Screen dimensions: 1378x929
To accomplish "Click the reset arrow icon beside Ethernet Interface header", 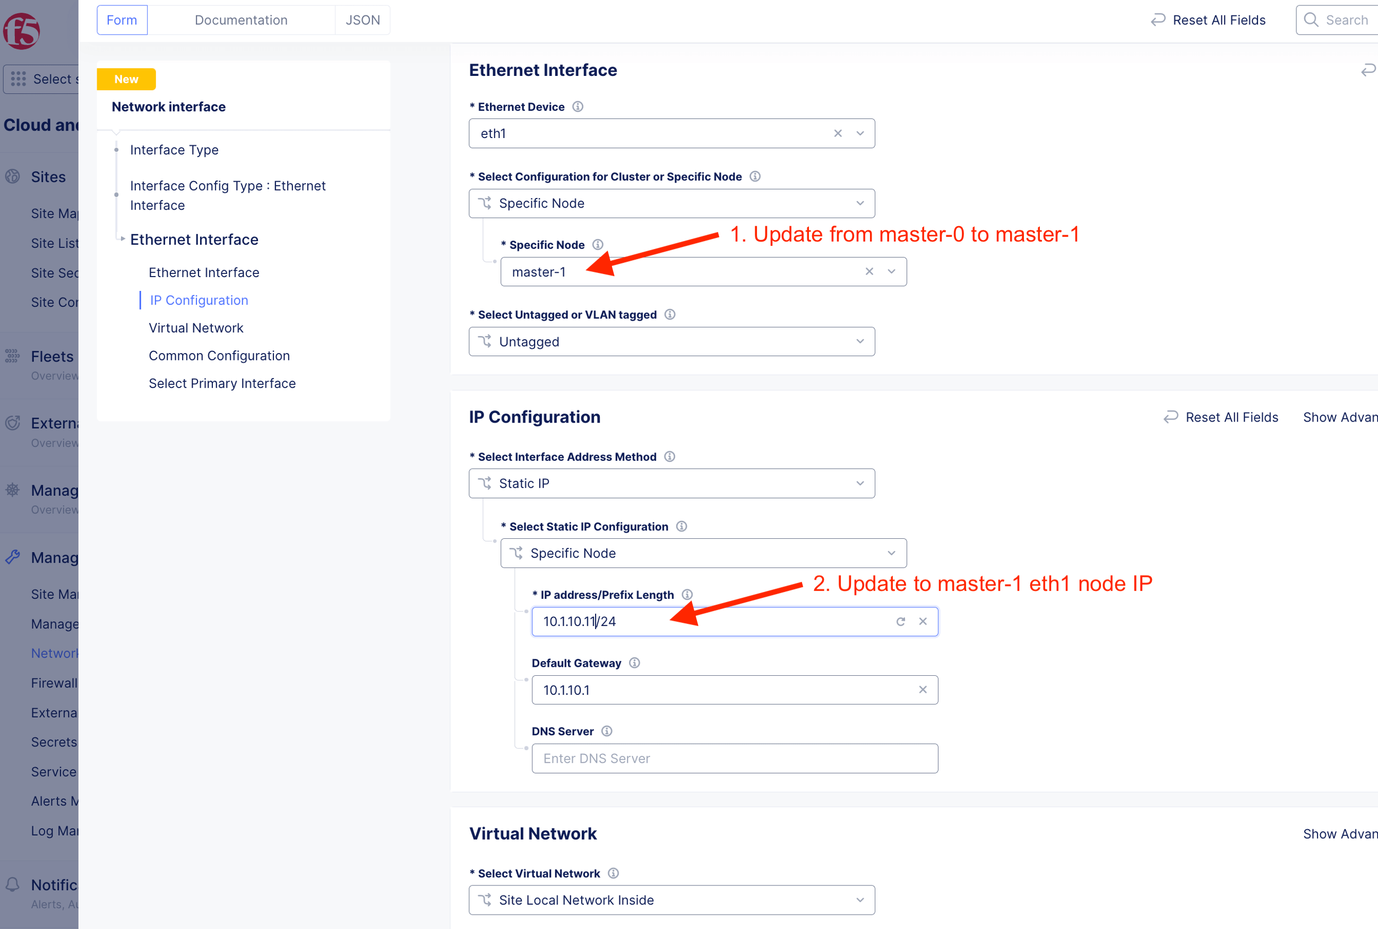I will pos(1367,70).
